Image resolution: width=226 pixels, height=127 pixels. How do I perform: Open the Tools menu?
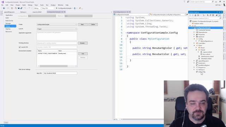(x=42, y=5)
